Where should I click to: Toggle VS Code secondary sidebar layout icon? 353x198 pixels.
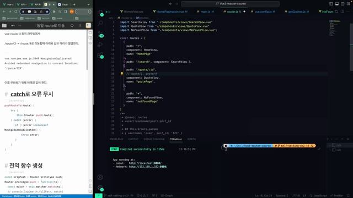(343, 4)
